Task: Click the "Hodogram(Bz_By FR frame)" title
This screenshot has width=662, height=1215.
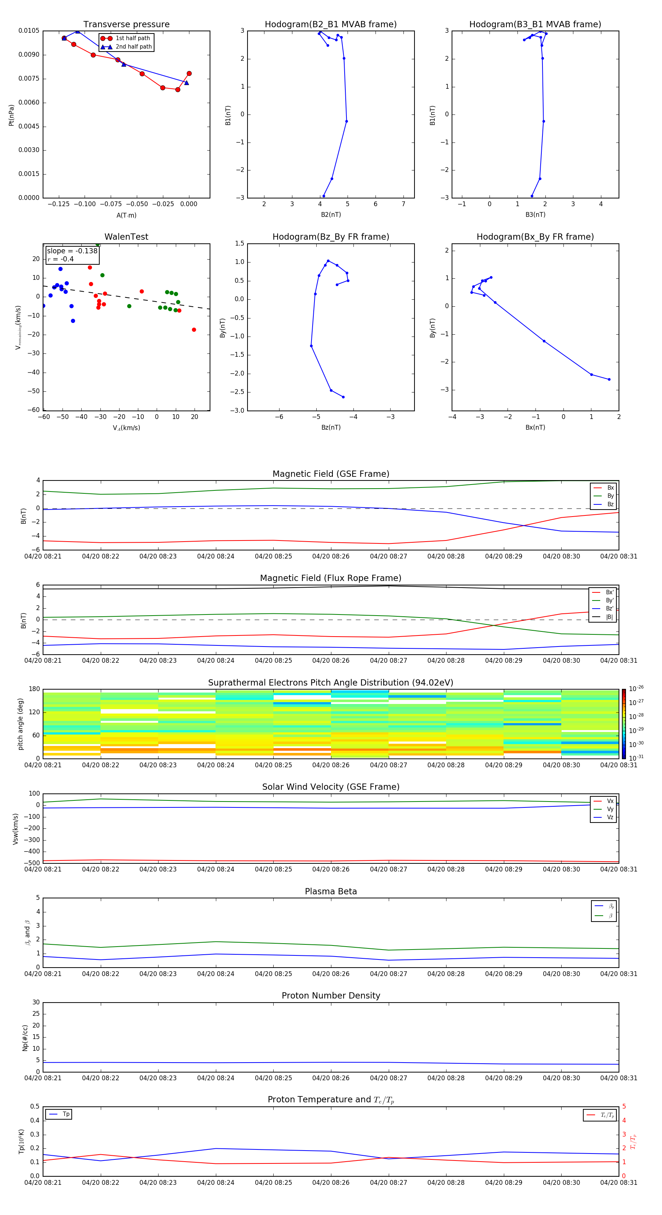Action: 331,237
